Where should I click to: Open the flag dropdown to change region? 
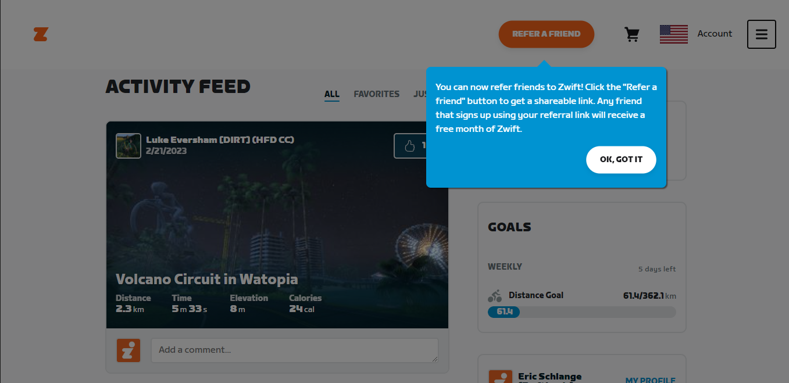(673, 34)
